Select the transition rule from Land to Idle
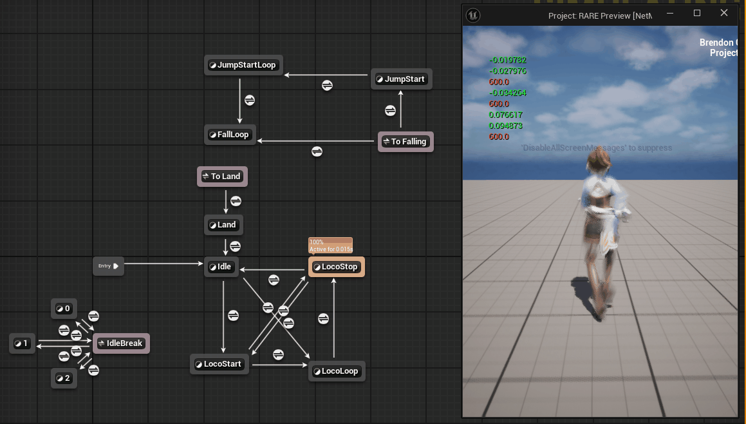This screenshot has height=424, width=746. coord(236,246)
